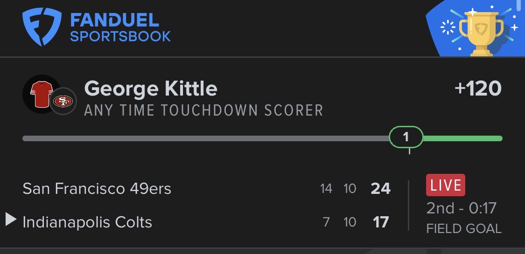This screenshot has width=525, height=254.
Task: Click the possession triangle beside Indianapolis Colts
Action: click(11, 219)
